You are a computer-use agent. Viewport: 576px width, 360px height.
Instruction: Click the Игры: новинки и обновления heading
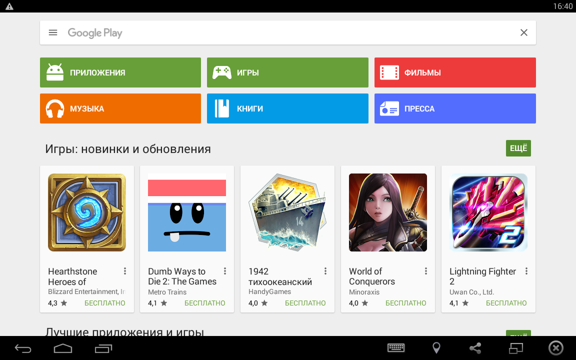pyautogui.click(x=128, y=149)
